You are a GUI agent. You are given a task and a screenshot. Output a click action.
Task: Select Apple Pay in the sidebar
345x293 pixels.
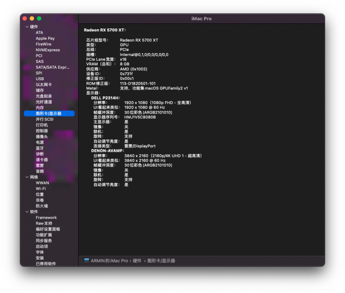(x=45, y=38)
